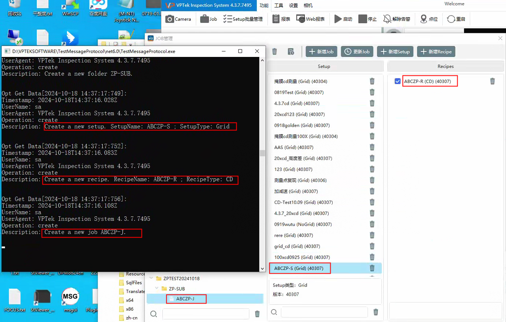Uncheck the ABCZP-R (CD) recipe checkbox
Screen dimensions: 506x322
397,81
